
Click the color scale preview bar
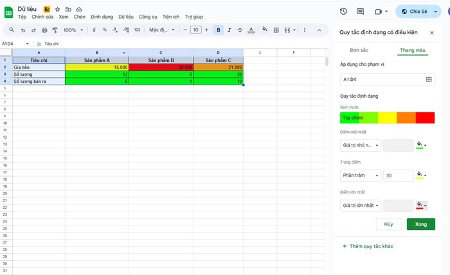[387, 118]
